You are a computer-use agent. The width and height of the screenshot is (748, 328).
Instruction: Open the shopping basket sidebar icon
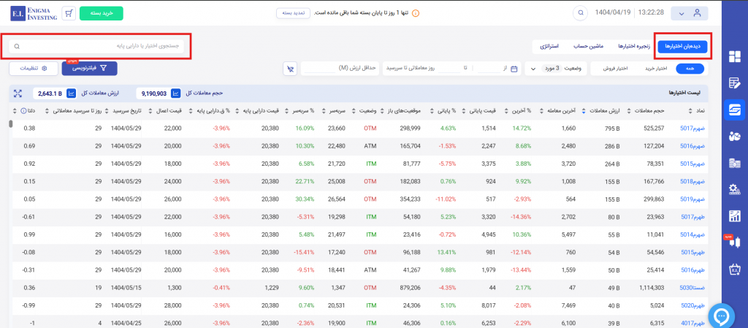[x=735, y=270]
